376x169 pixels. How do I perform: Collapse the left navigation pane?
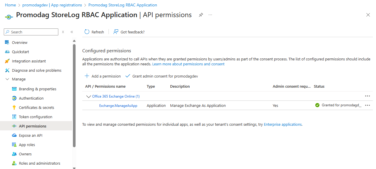(x=72, y=32)
